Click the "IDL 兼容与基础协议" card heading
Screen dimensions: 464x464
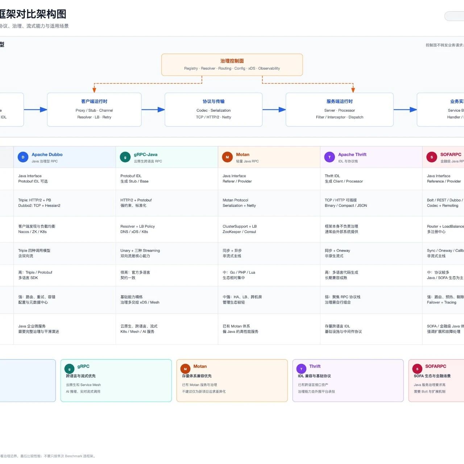pos(314,376)
